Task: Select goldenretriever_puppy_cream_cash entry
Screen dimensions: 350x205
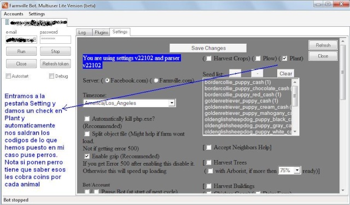Action: click(x=248, y=107)
